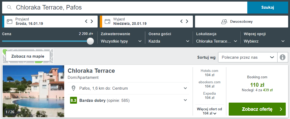Go to next departure day arrow

coord(187,21)
